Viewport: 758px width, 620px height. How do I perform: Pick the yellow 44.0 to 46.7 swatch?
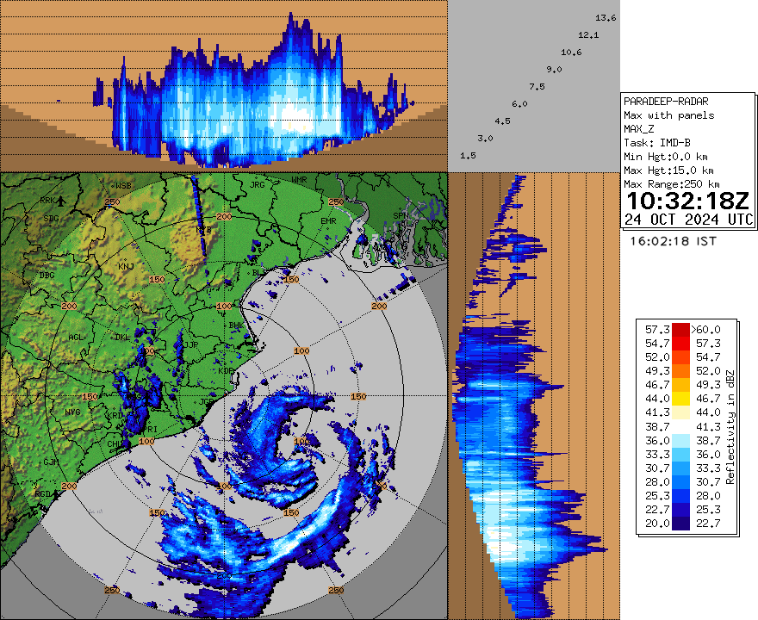(x=680, y=399)
